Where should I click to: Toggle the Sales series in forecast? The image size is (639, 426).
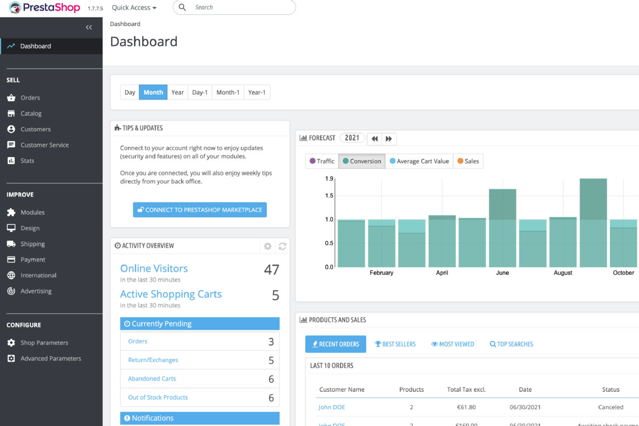[x=468, y=161]
